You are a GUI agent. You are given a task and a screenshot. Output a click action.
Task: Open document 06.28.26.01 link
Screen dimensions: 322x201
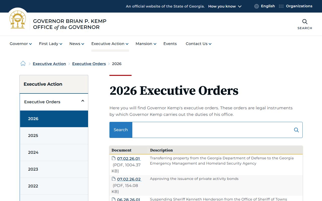129,199
